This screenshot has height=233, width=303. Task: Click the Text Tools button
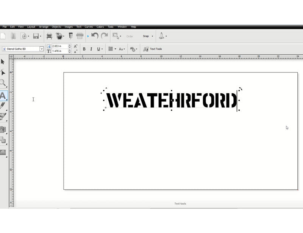[x=153, y=49]
